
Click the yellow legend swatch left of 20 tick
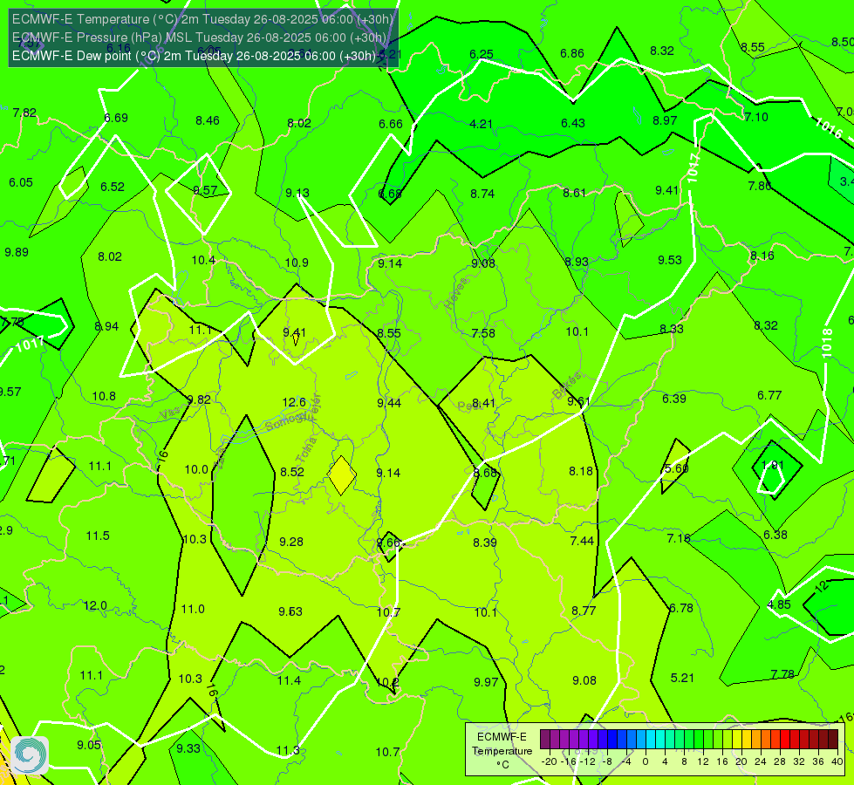click(x=737, y=740)
